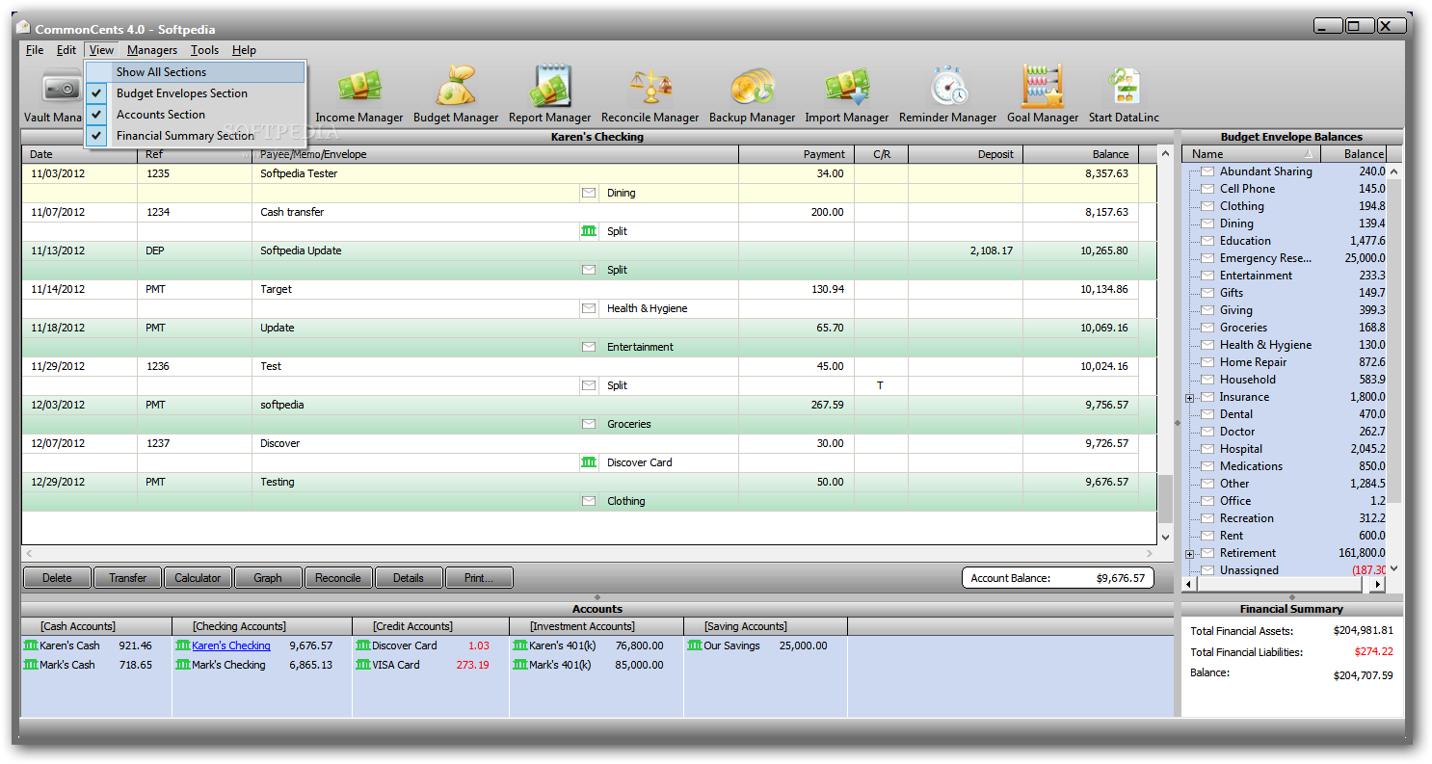Click the register scroll down arrow
Screen dimensions: 1432x764
point(1165,538)
